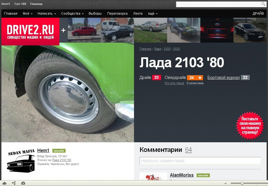
Task: Click AlanMoriss avatar image
Action: (153, 176)
